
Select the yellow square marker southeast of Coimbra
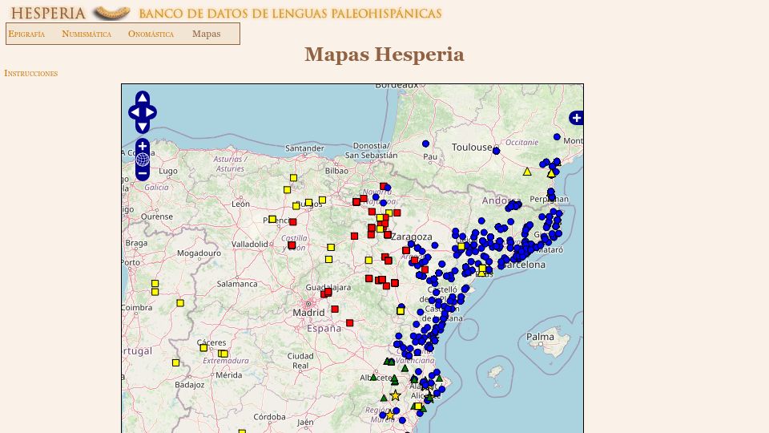click(x=180, y=303)
